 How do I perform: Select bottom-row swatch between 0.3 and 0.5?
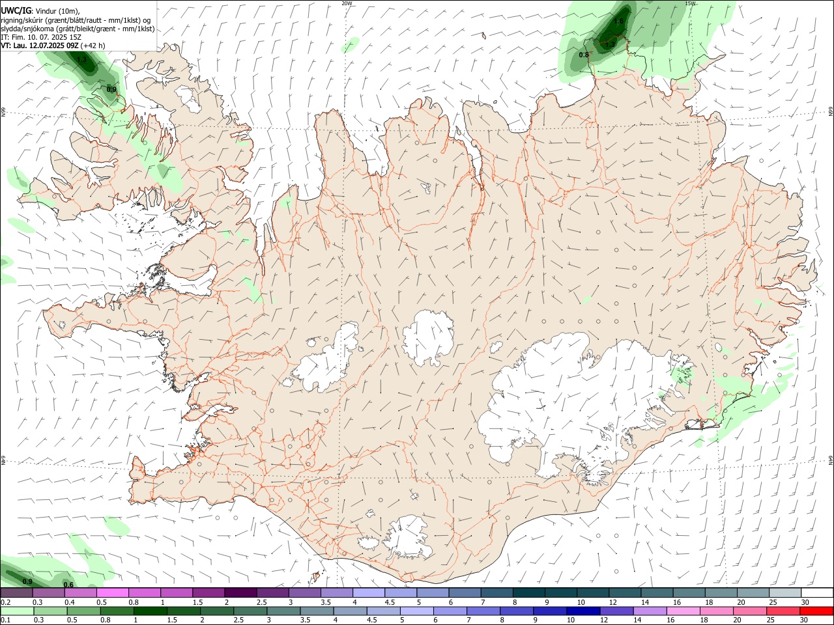(x=50, y=611)
